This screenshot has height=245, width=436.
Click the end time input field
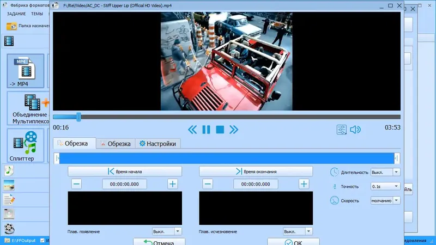pyautogui.click(x=256, y=184)
